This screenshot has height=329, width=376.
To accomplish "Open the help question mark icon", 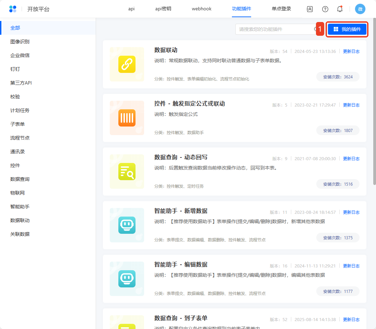I will click(325, 9).
